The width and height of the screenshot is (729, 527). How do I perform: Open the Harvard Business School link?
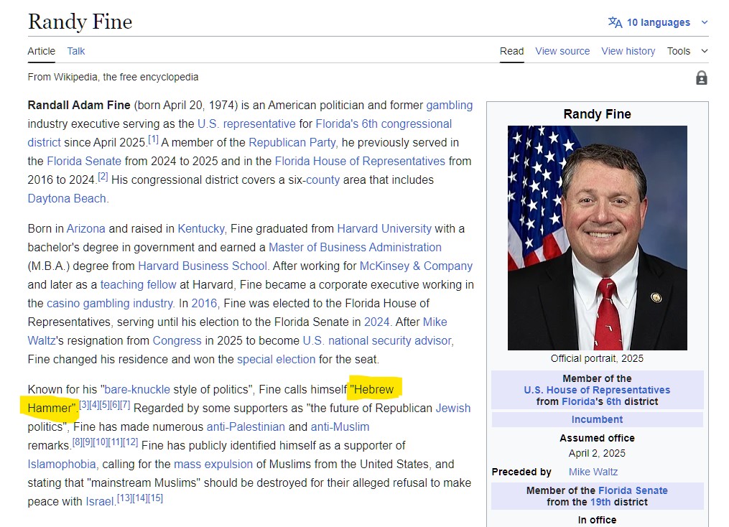pyautogui.click(x=203, y=266)
